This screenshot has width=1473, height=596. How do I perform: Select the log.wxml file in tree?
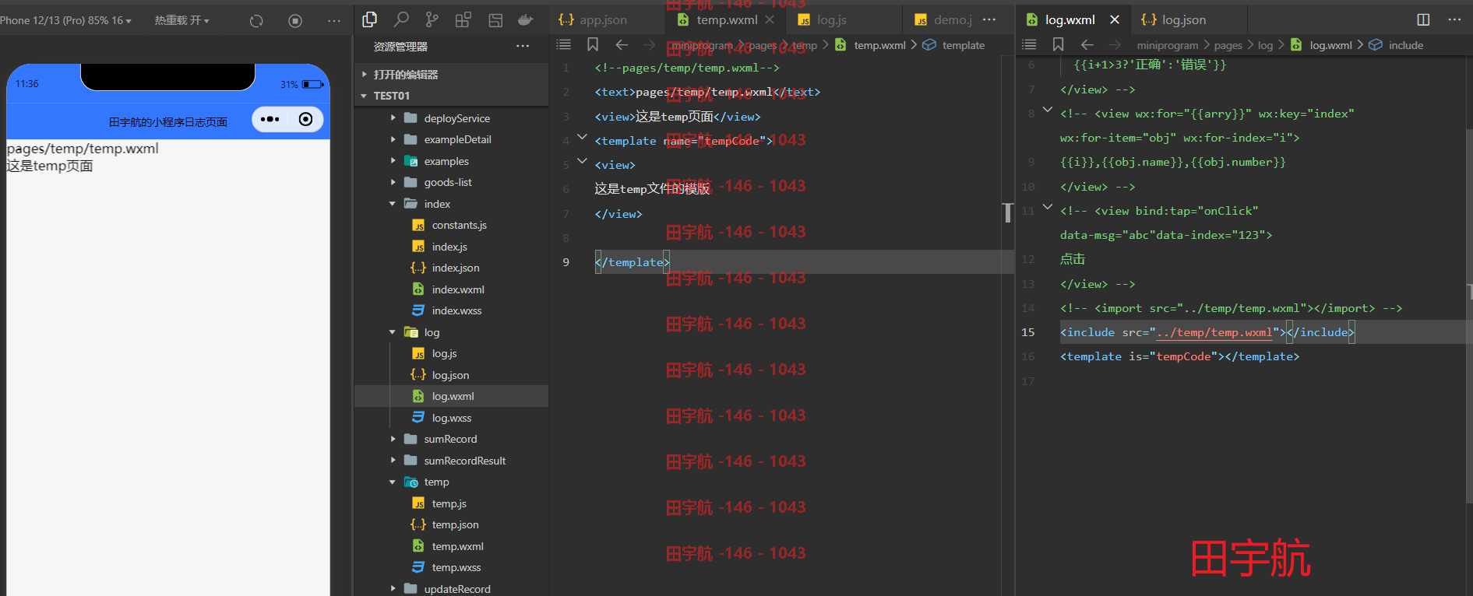coord(451,396)
